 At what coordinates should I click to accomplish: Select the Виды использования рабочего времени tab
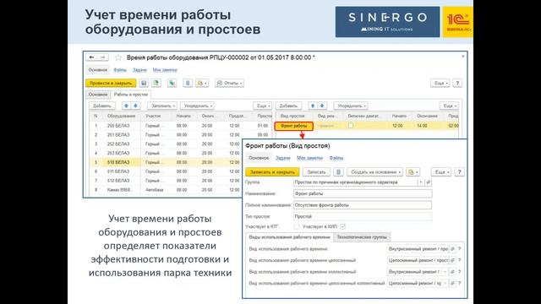(x=289, y=237)
